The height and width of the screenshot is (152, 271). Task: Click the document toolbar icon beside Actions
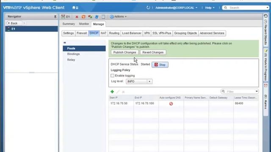(103, 16)
